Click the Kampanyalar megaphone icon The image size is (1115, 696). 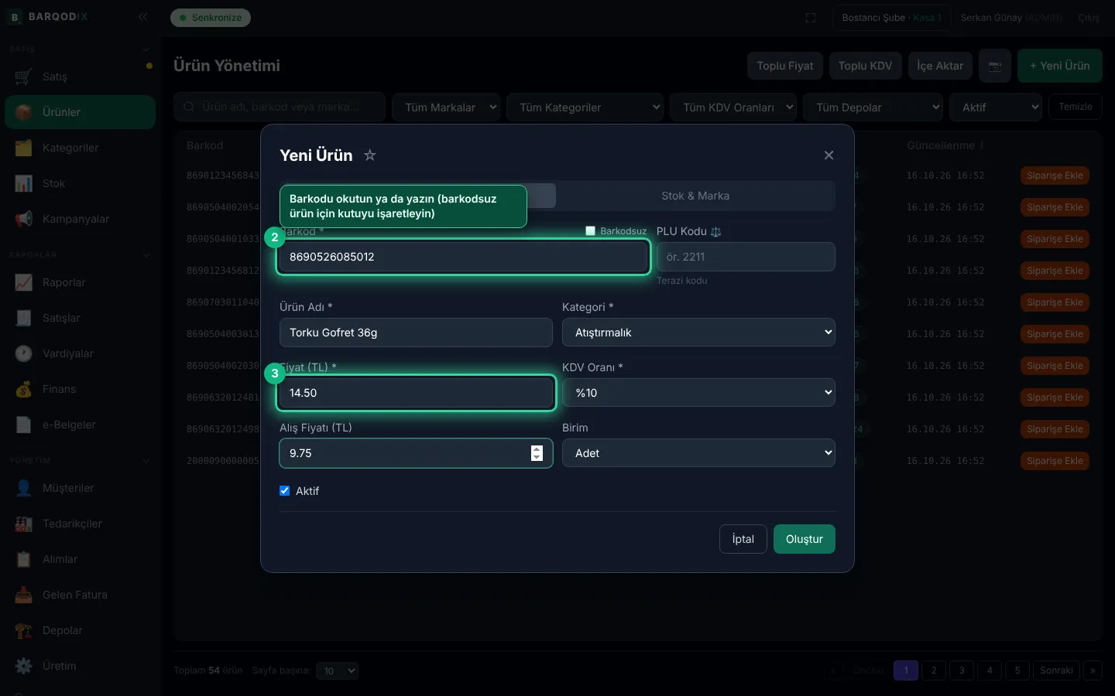point(24,219)
